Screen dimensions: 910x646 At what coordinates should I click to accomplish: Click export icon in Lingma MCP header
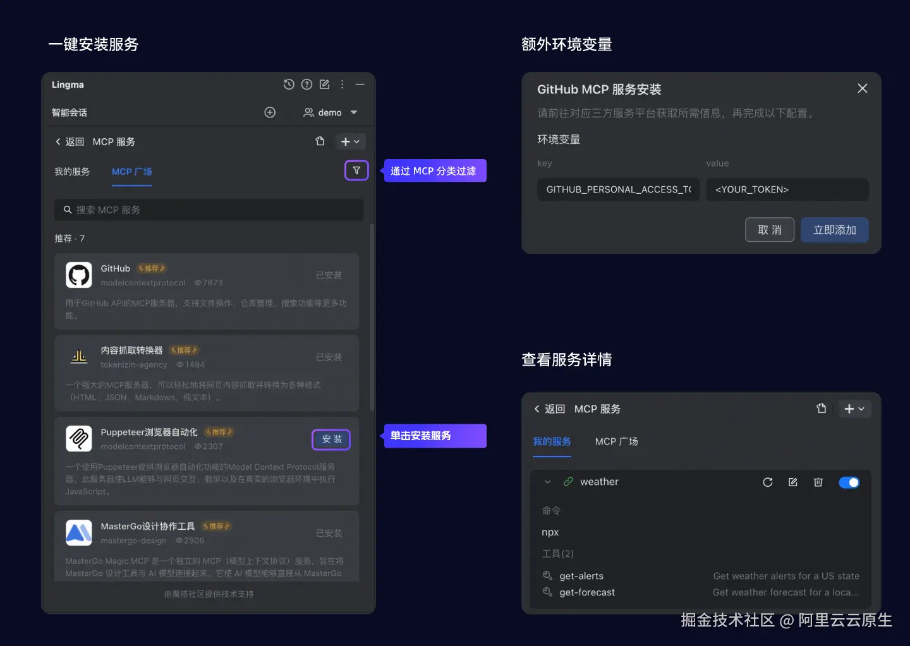tap(320, 141)
